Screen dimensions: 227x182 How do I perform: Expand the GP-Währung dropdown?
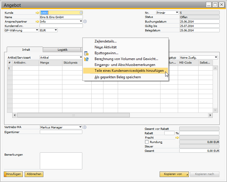click(37, 30)
